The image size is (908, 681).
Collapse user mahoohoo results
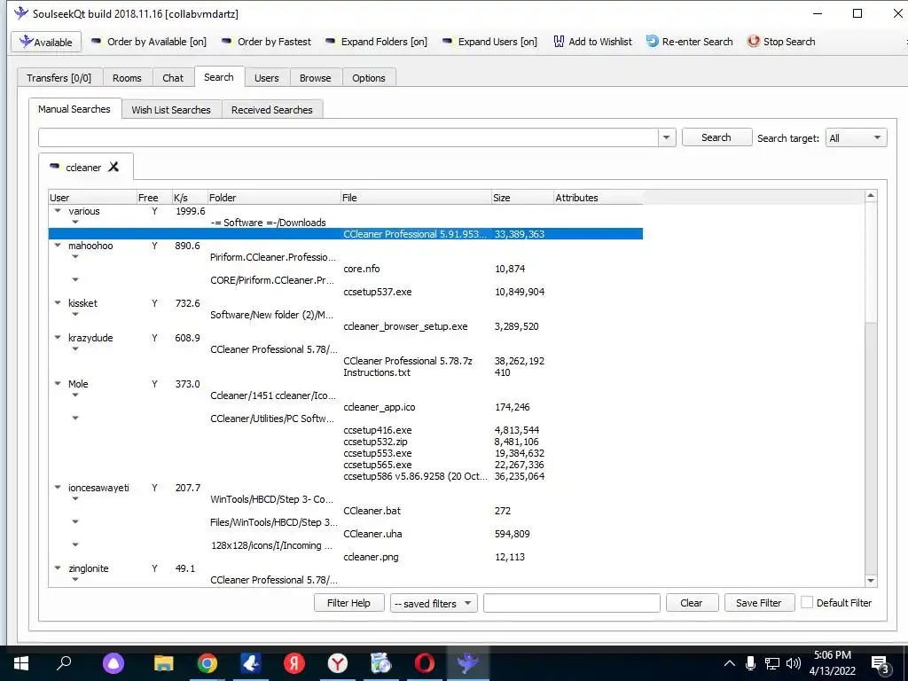(58, 246)
